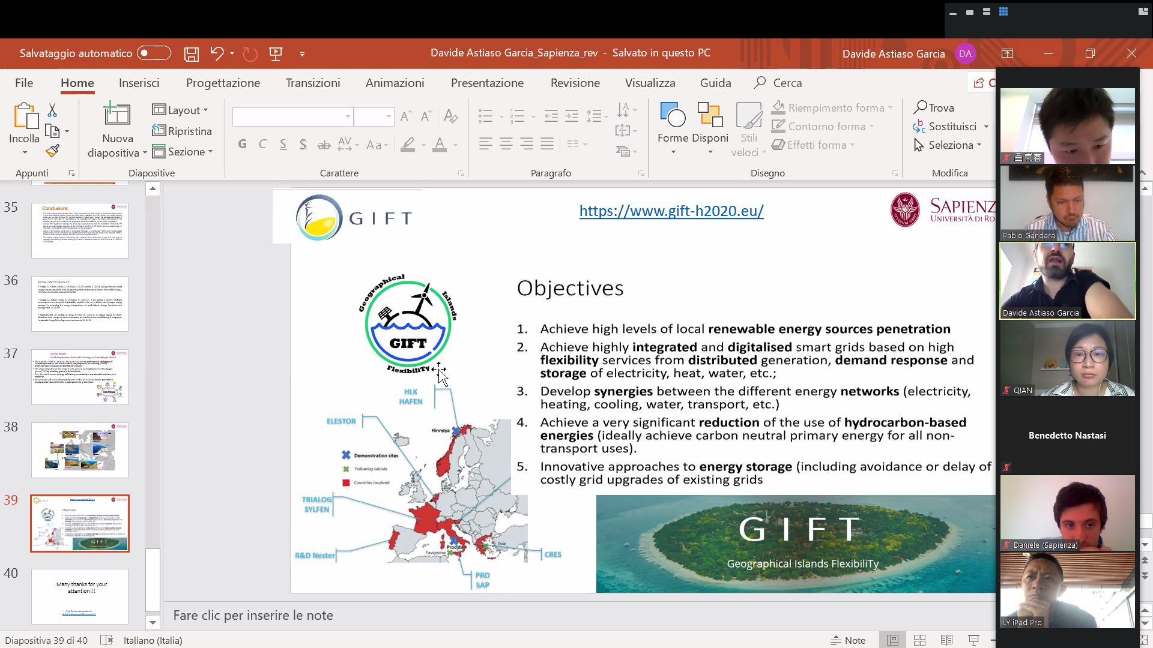Toggle Salvataggio automatico switch
The height and width of the screenshot is (648, 1153).
[x=154, y=53]
